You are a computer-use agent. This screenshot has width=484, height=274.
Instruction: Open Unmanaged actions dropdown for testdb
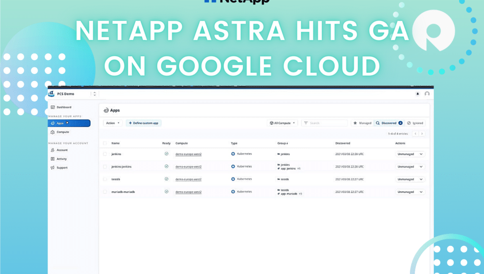(410, 179)
